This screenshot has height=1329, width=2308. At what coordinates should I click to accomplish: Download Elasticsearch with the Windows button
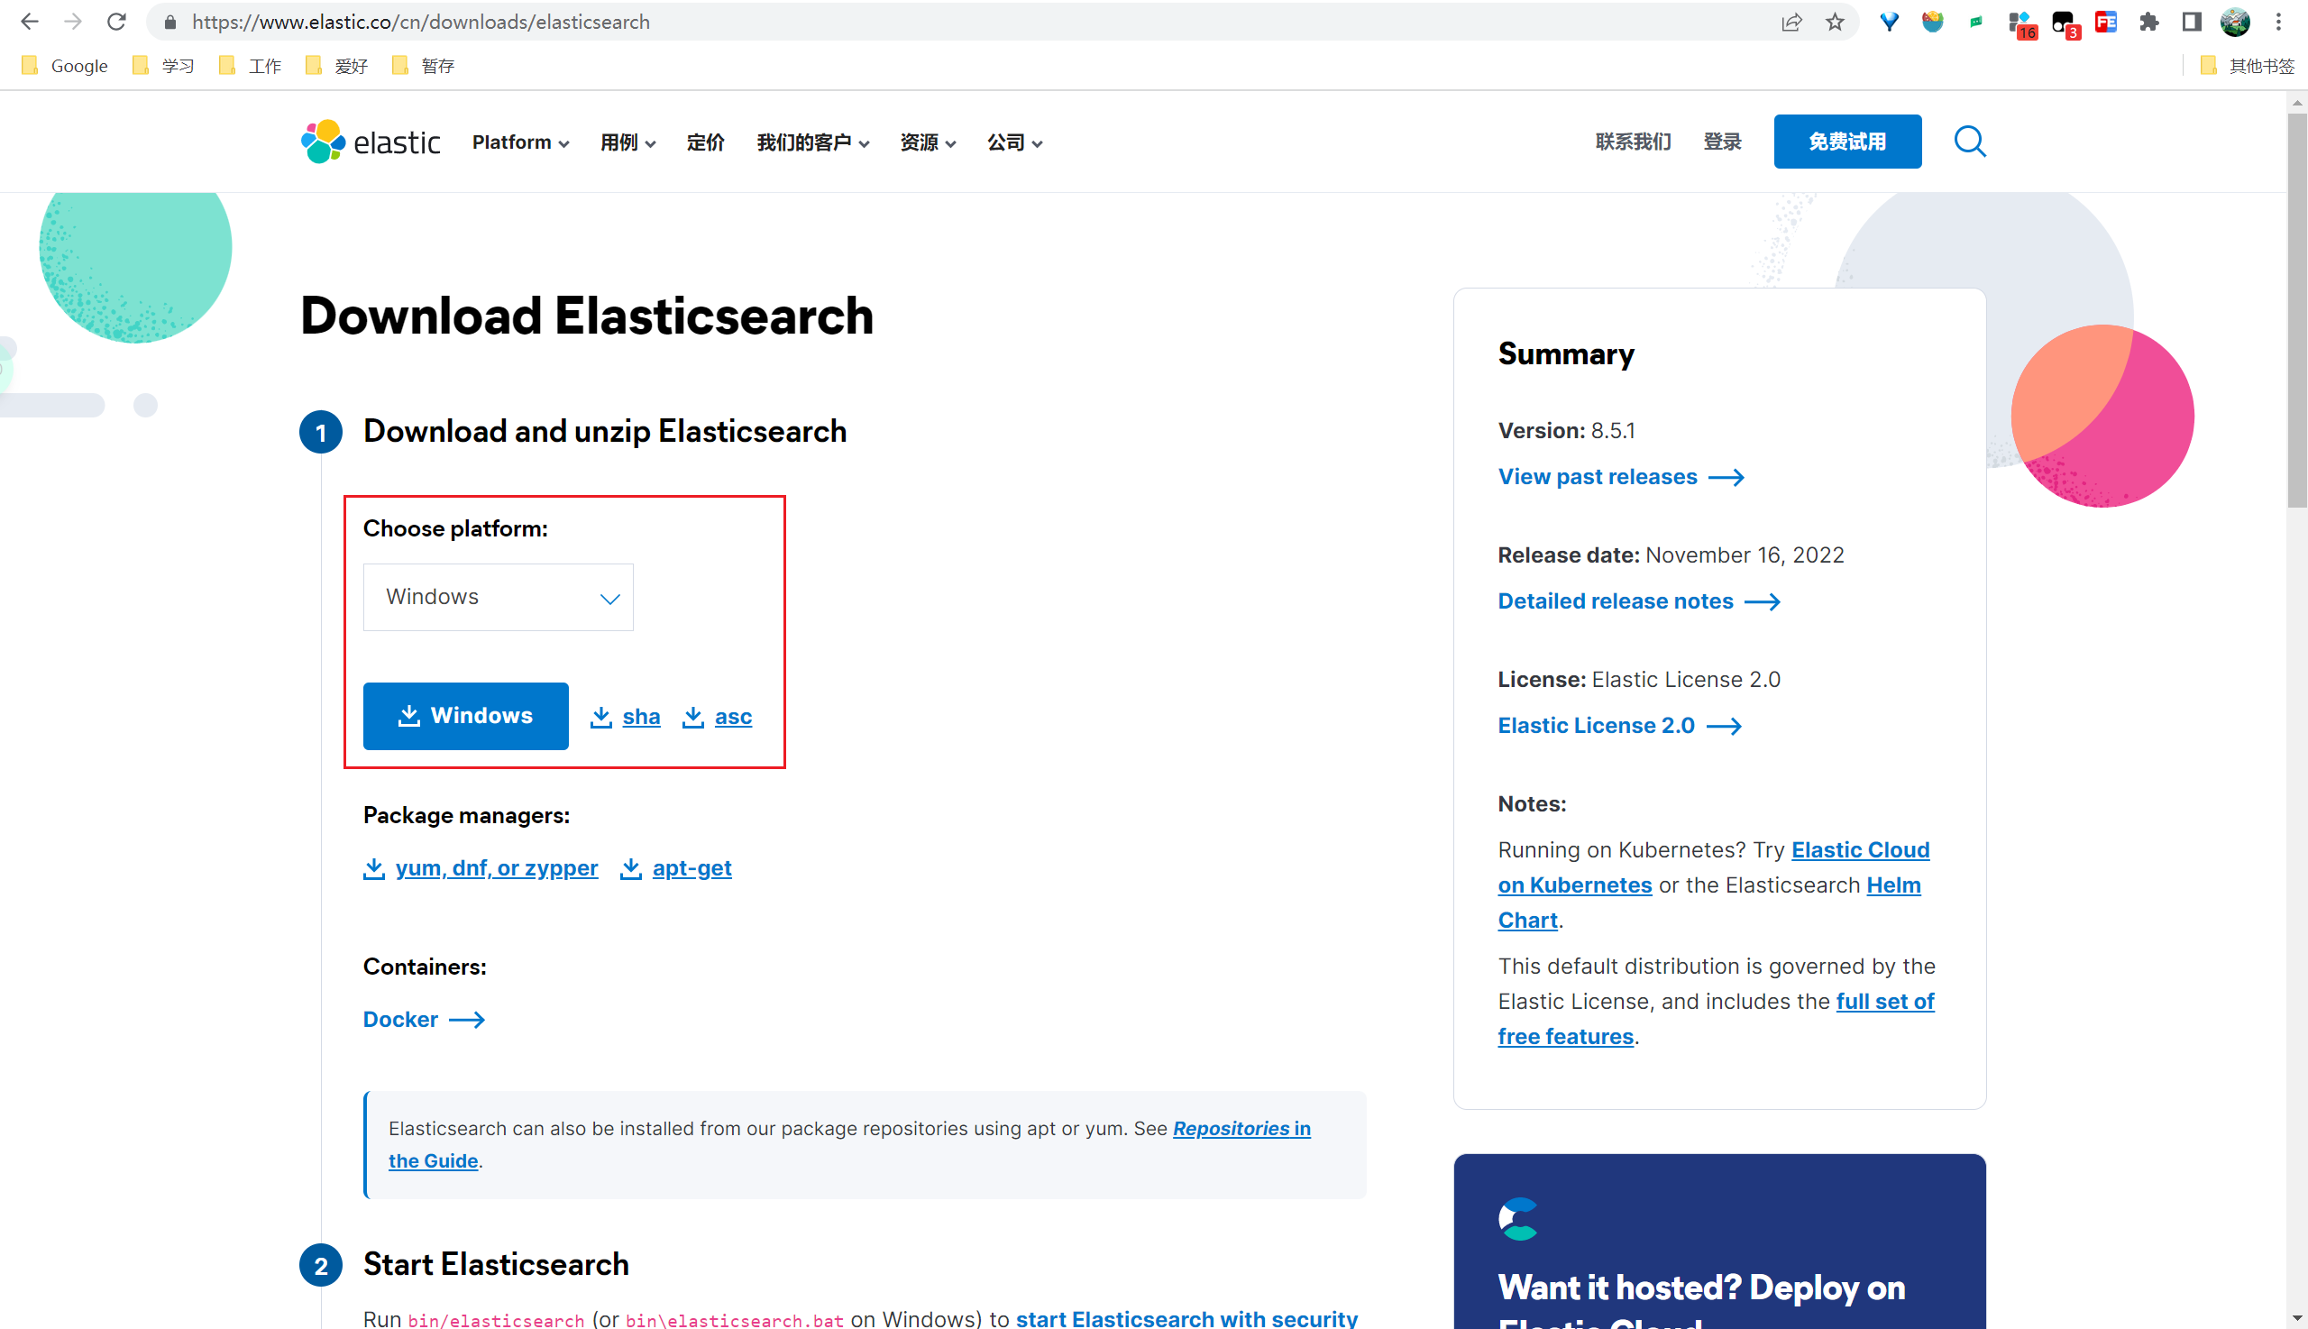tap(465, 716)
